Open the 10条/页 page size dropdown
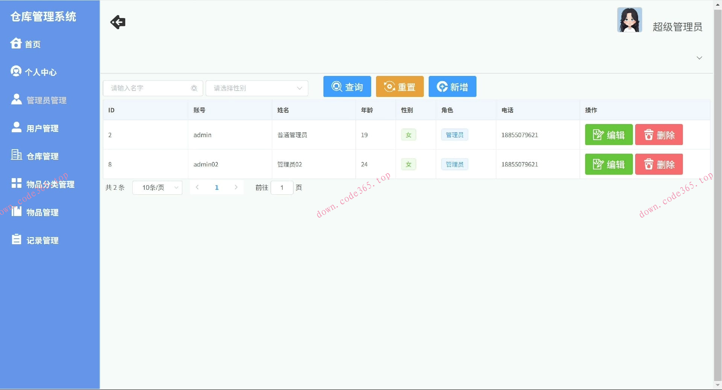 [157, 187]
